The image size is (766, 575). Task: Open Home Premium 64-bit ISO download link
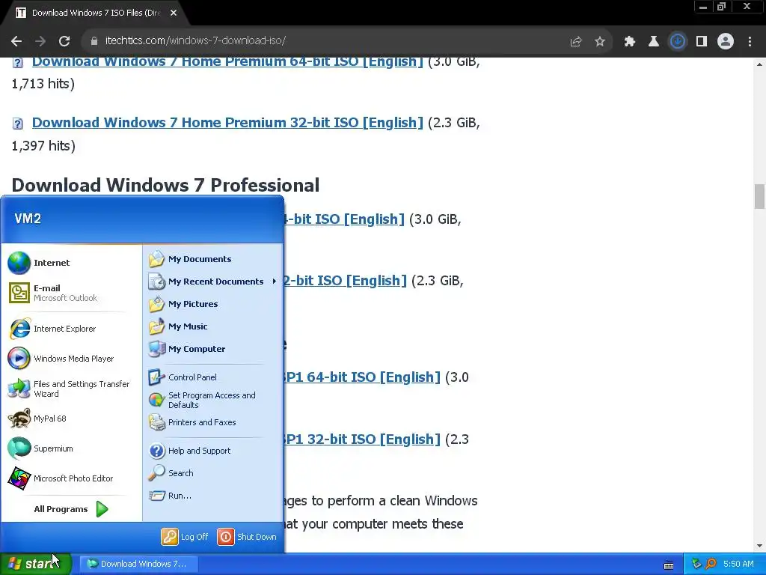click(227, 62)
